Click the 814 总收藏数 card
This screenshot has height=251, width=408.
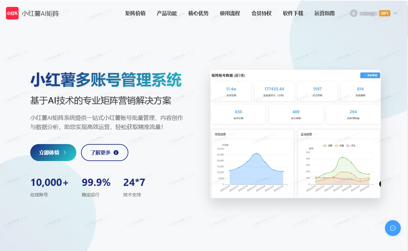pyautogui.click(x=360, y=92)
